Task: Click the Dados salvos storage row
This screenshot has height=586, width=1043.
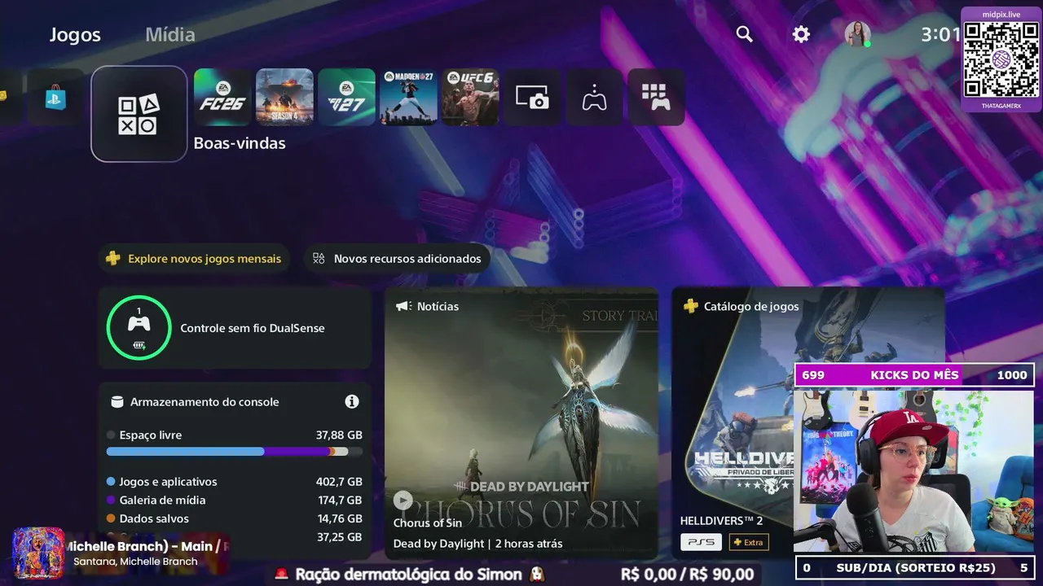Action: (x=235, y=518)
